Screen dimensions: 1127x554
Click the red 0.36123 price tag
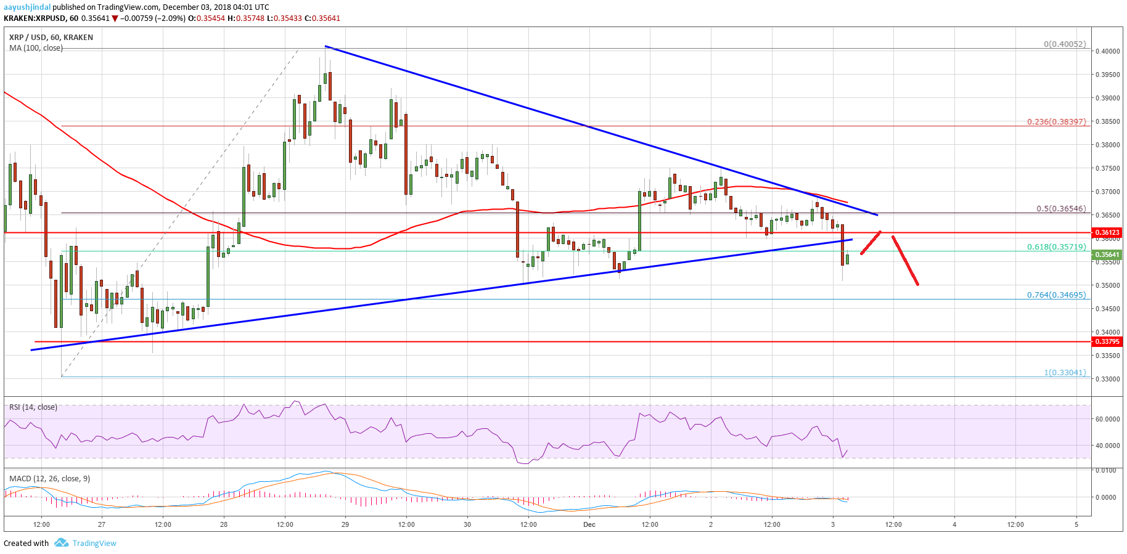pyautogui.click(x=1107, y=233)
